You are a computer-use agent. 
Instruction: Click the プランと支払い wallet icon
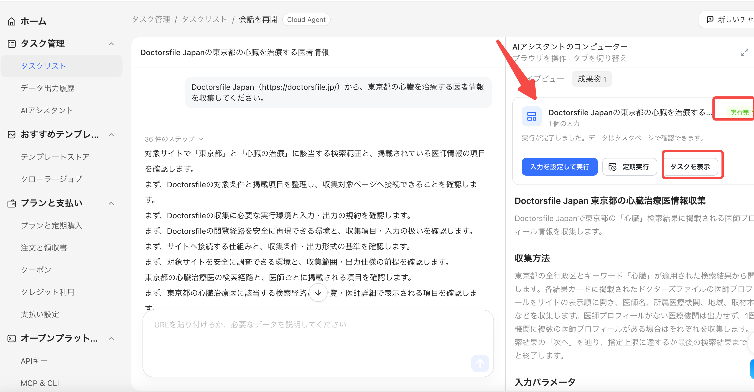pyautogui.click(x=11, y=203)
